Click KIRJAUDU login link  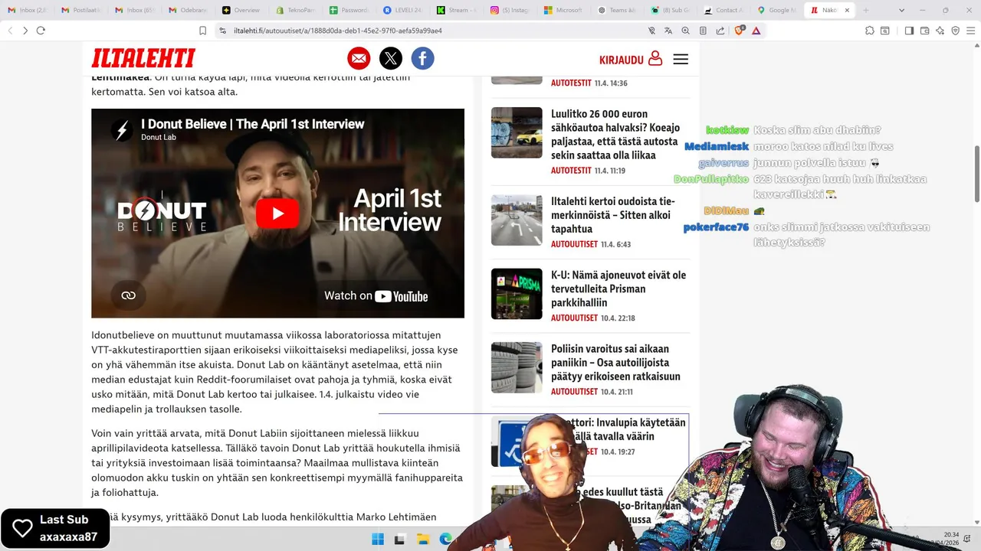[x=631, y=59]
